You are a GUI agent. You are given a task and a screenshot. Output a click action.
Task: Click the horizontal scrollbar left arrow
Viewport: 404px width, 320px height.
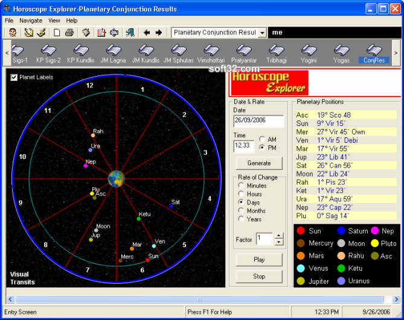pos(10,299)
